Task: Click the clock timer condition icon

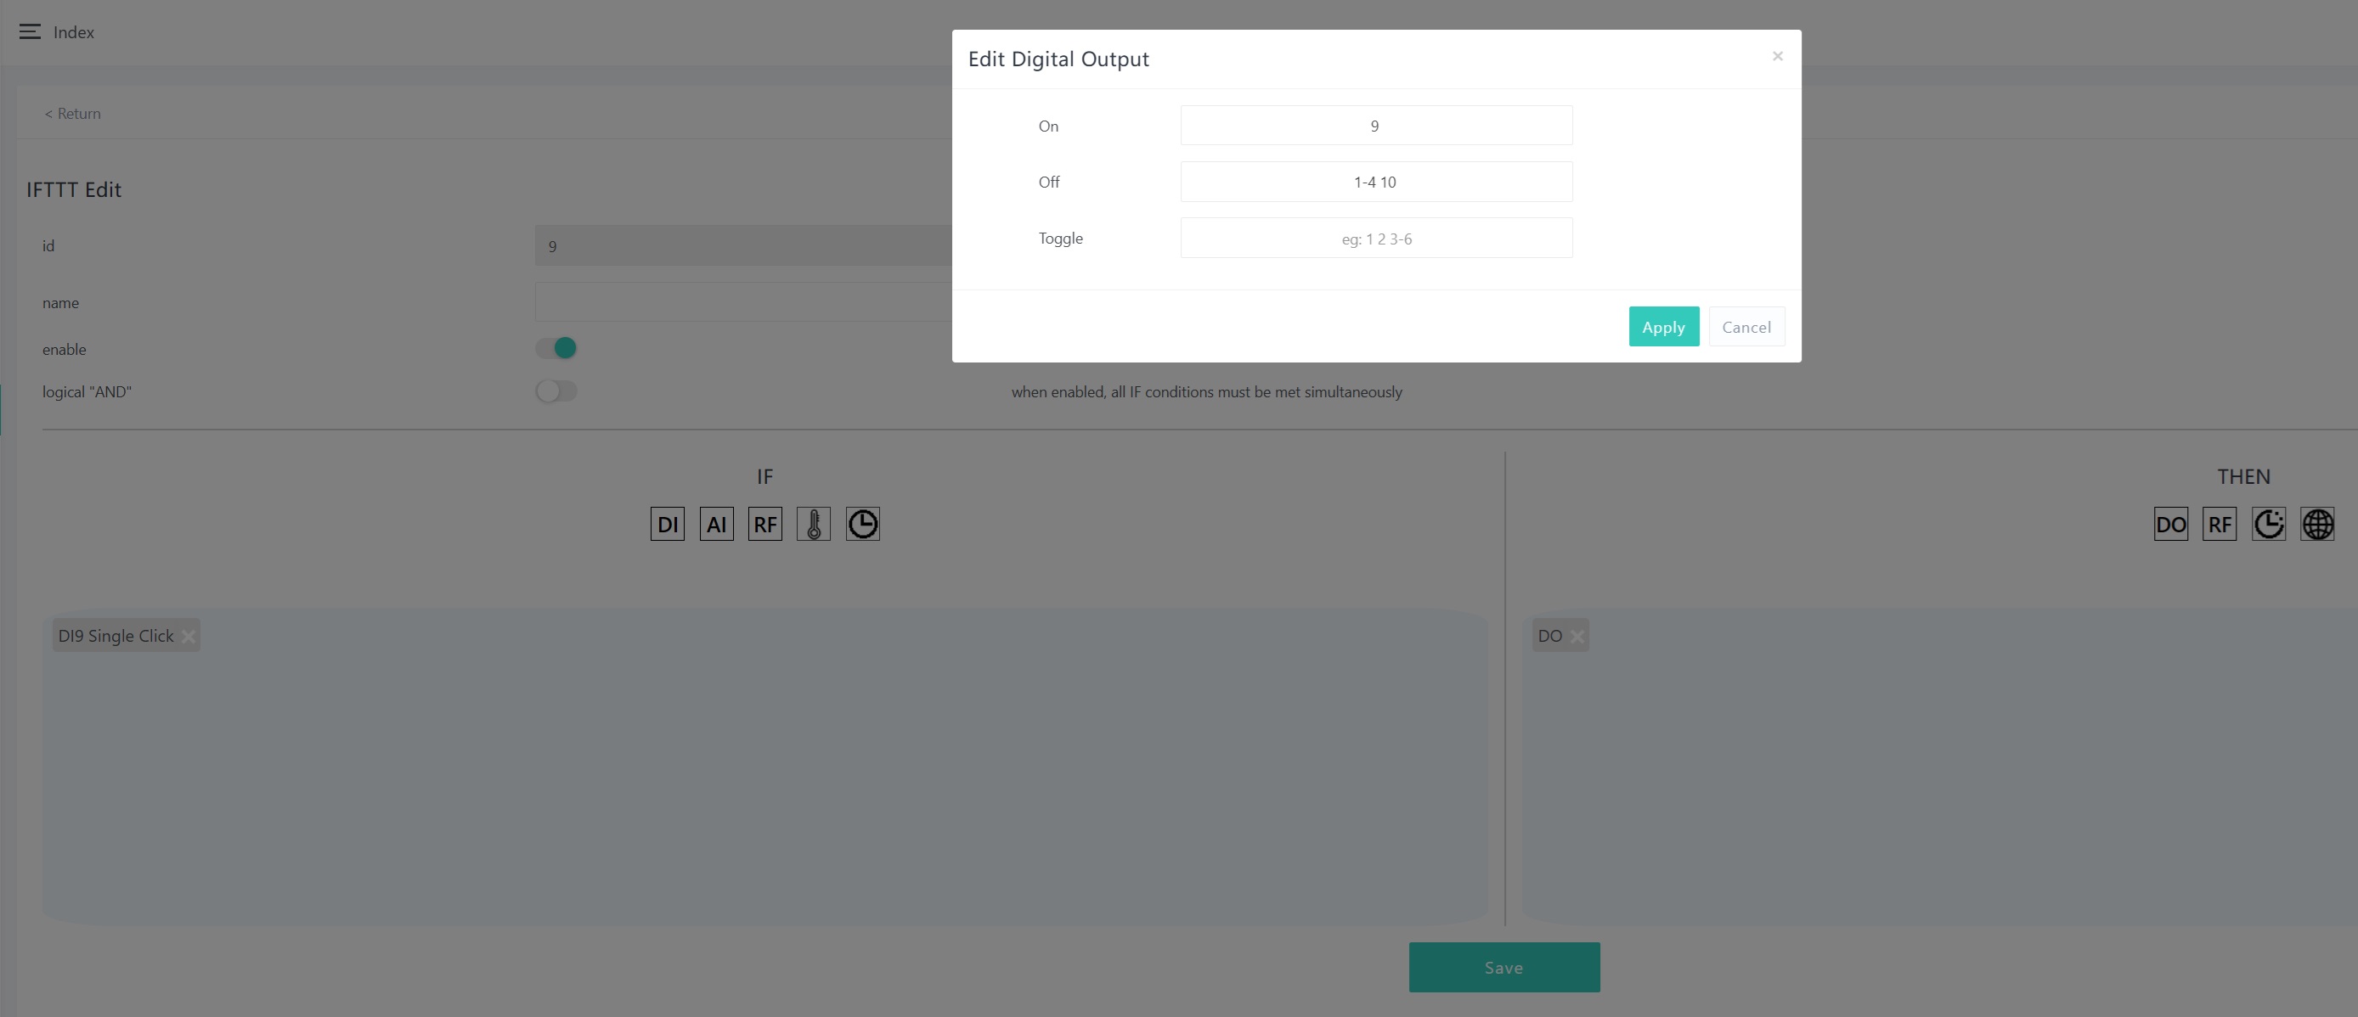Action: click(x=862, y=524)
